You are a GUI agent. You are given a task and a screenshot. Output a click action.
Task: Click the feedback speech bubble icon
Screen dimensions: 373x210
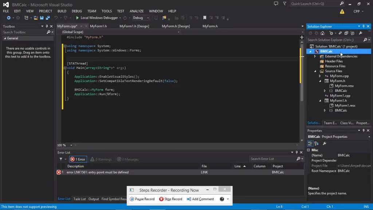(276, 4)
